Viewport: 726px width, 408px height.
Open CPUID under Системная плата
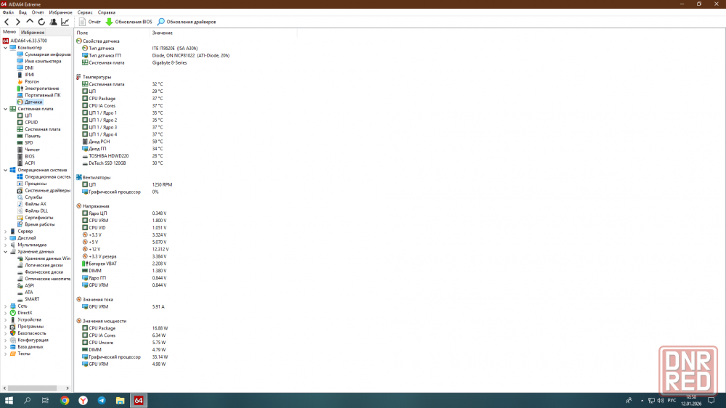30,122
